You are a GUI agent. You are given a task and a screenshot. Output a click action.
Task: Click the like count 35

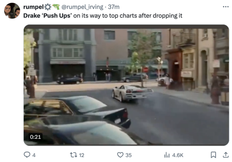click(128, 155)
